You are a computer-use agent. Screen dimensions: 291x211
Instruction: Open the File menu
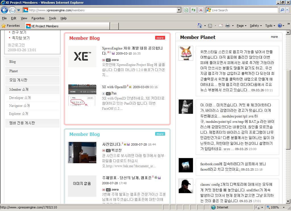[x=4, y=18]
